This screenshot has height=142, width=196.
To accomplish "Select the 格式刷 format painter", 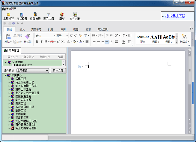I will tap(28, 38).
